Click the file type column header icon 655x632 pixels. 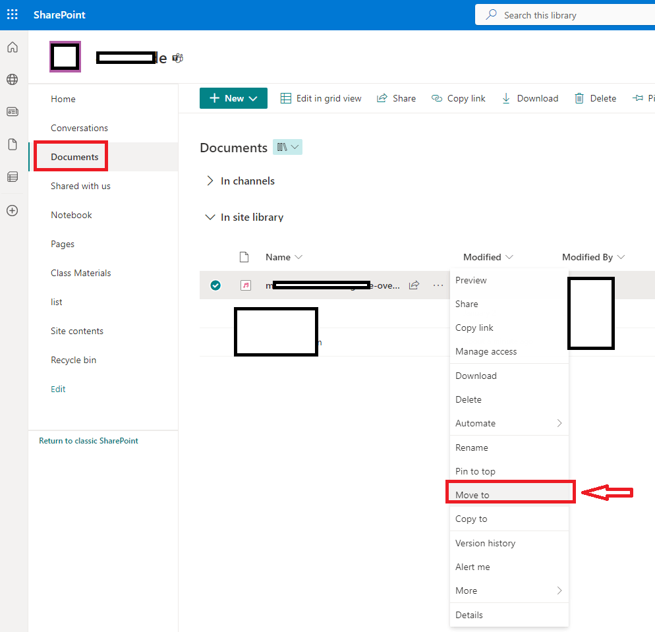(x=244, y=257)
